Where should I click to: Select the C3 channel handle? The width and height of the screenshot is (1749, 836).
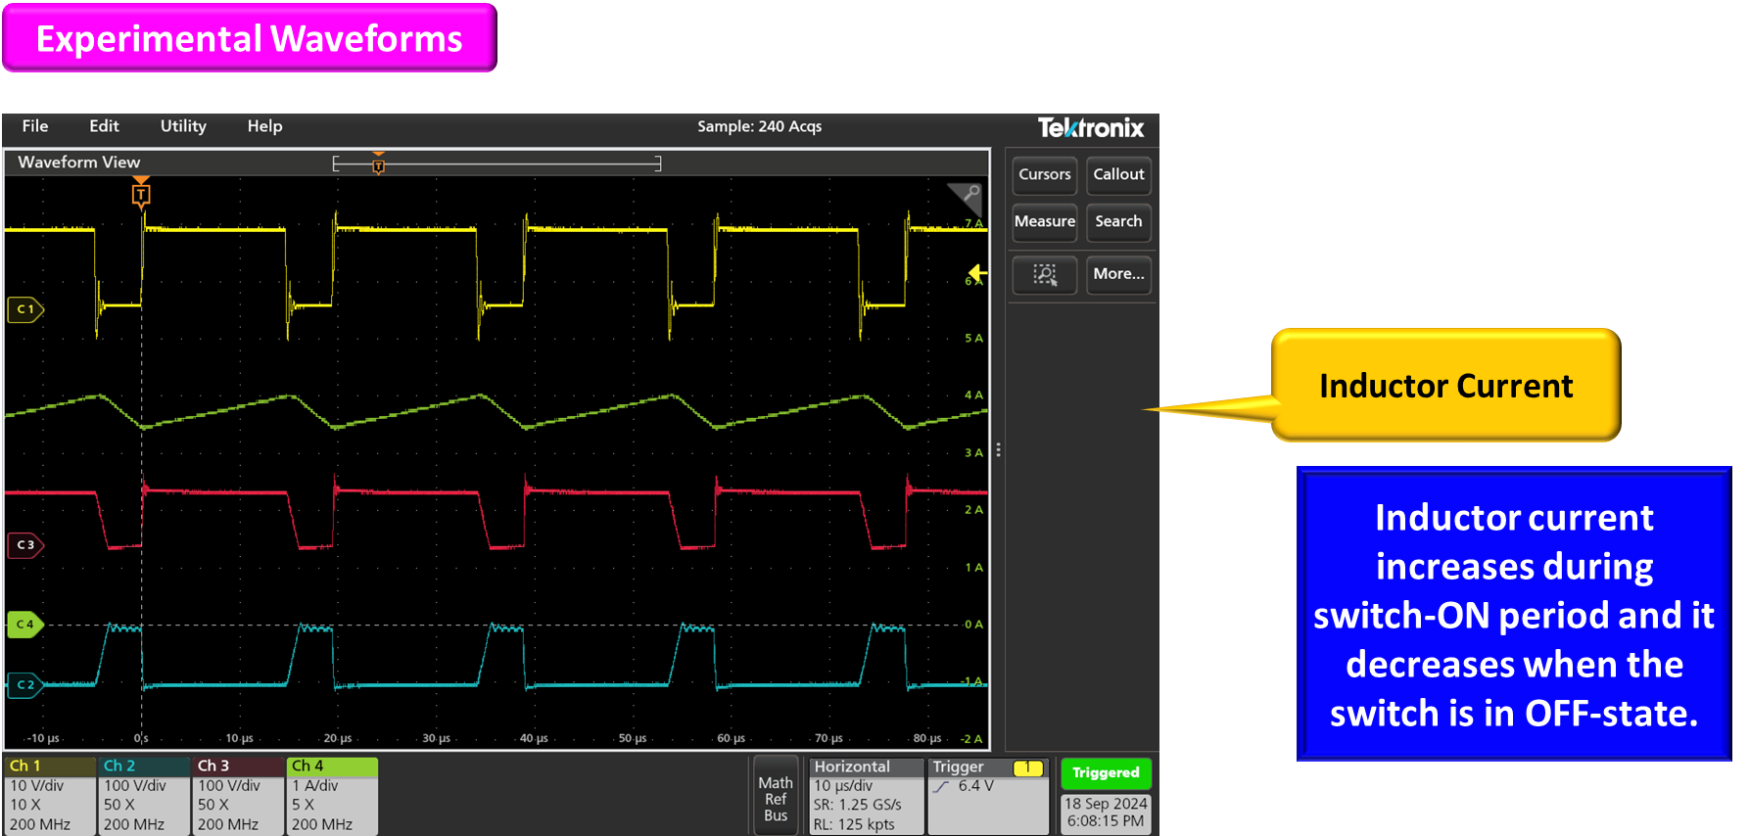tap(25, 545)
